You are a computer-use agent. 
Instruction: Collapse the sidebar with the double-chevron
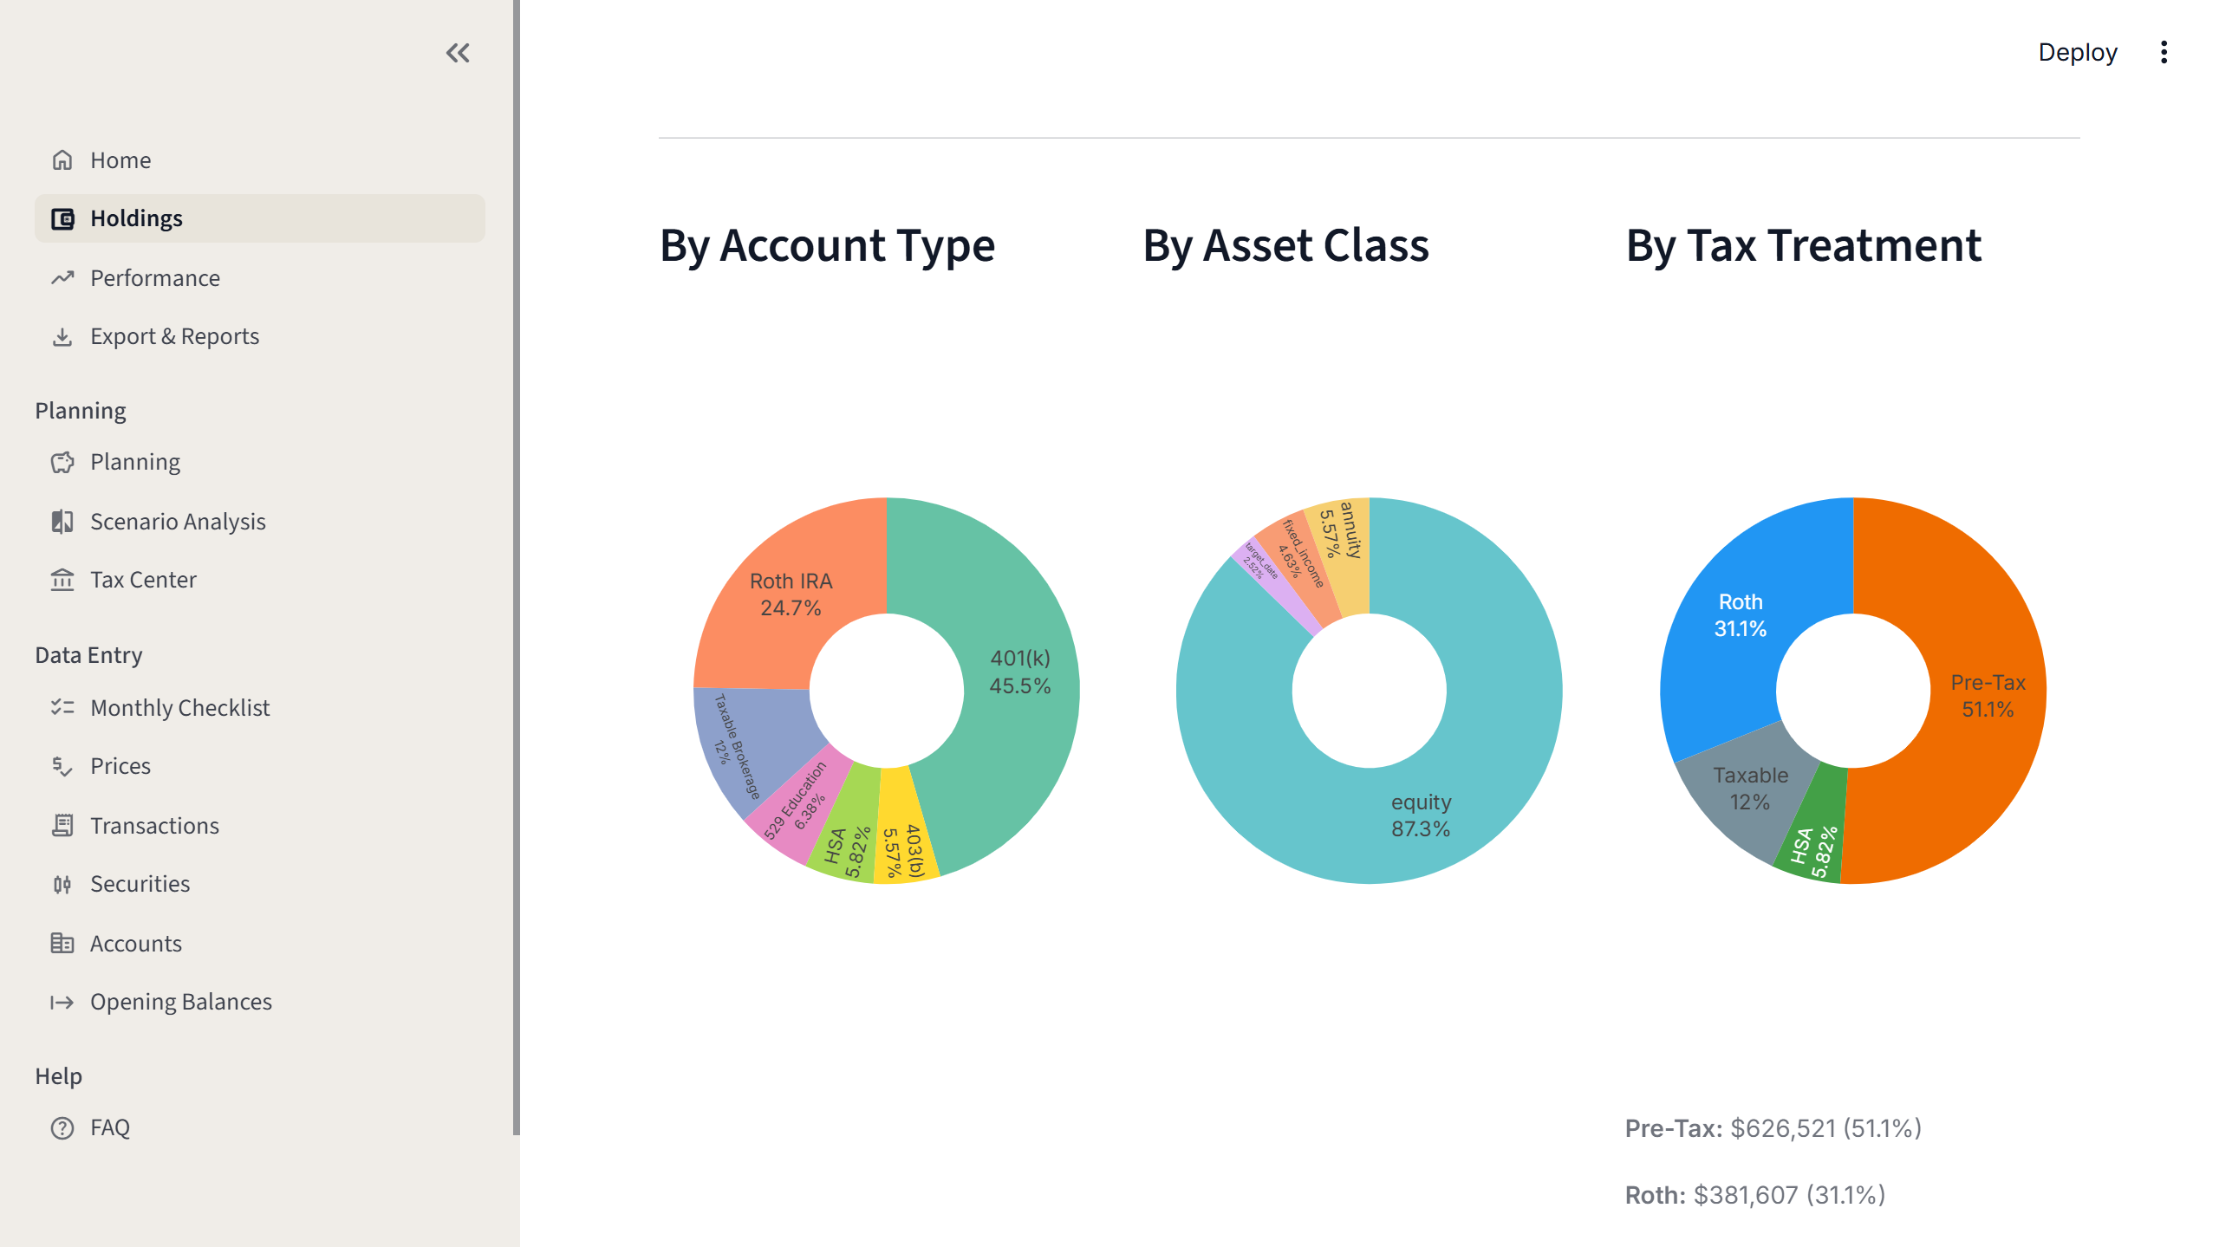pos(459,53)
